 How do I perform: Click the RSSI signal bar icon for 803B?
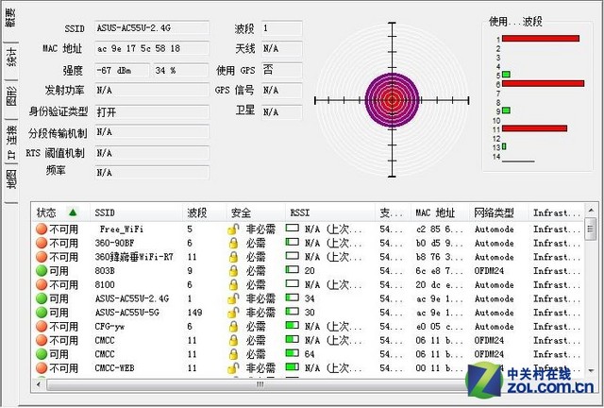[x=292, y=270]
